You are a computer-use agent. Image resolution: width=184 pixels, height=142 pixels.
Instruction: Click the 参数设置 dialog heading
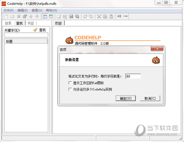pos(72,60)
